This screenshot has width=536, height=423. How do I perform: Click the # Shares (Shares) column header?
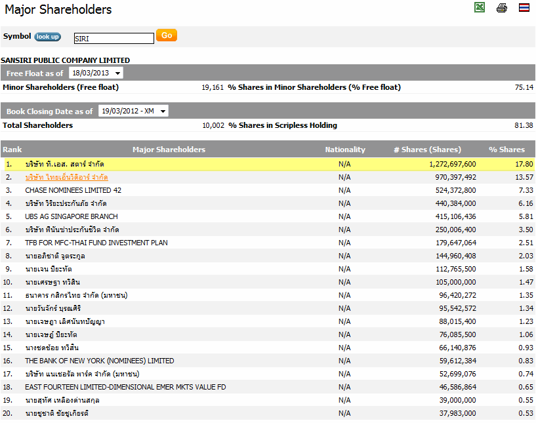pyautogui.click(x=427, y=150)
